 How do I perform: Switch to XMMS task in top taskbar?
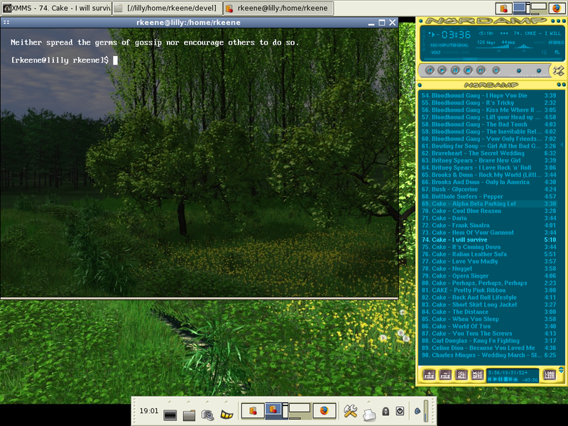coord(56,8)
